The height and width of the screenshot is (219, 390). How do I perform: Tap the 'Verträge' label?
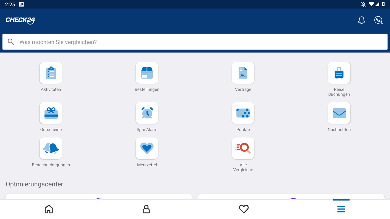(x=243, y=90)
